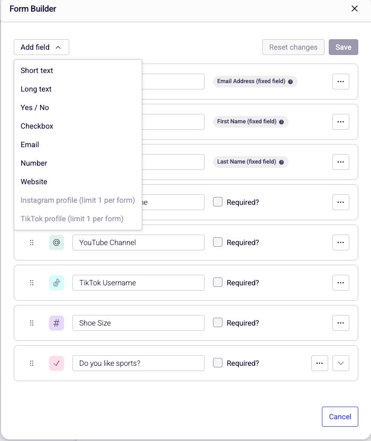Click the help icon beside First Name
Viewport: 371px width, 441px height.
click(281, 122)
